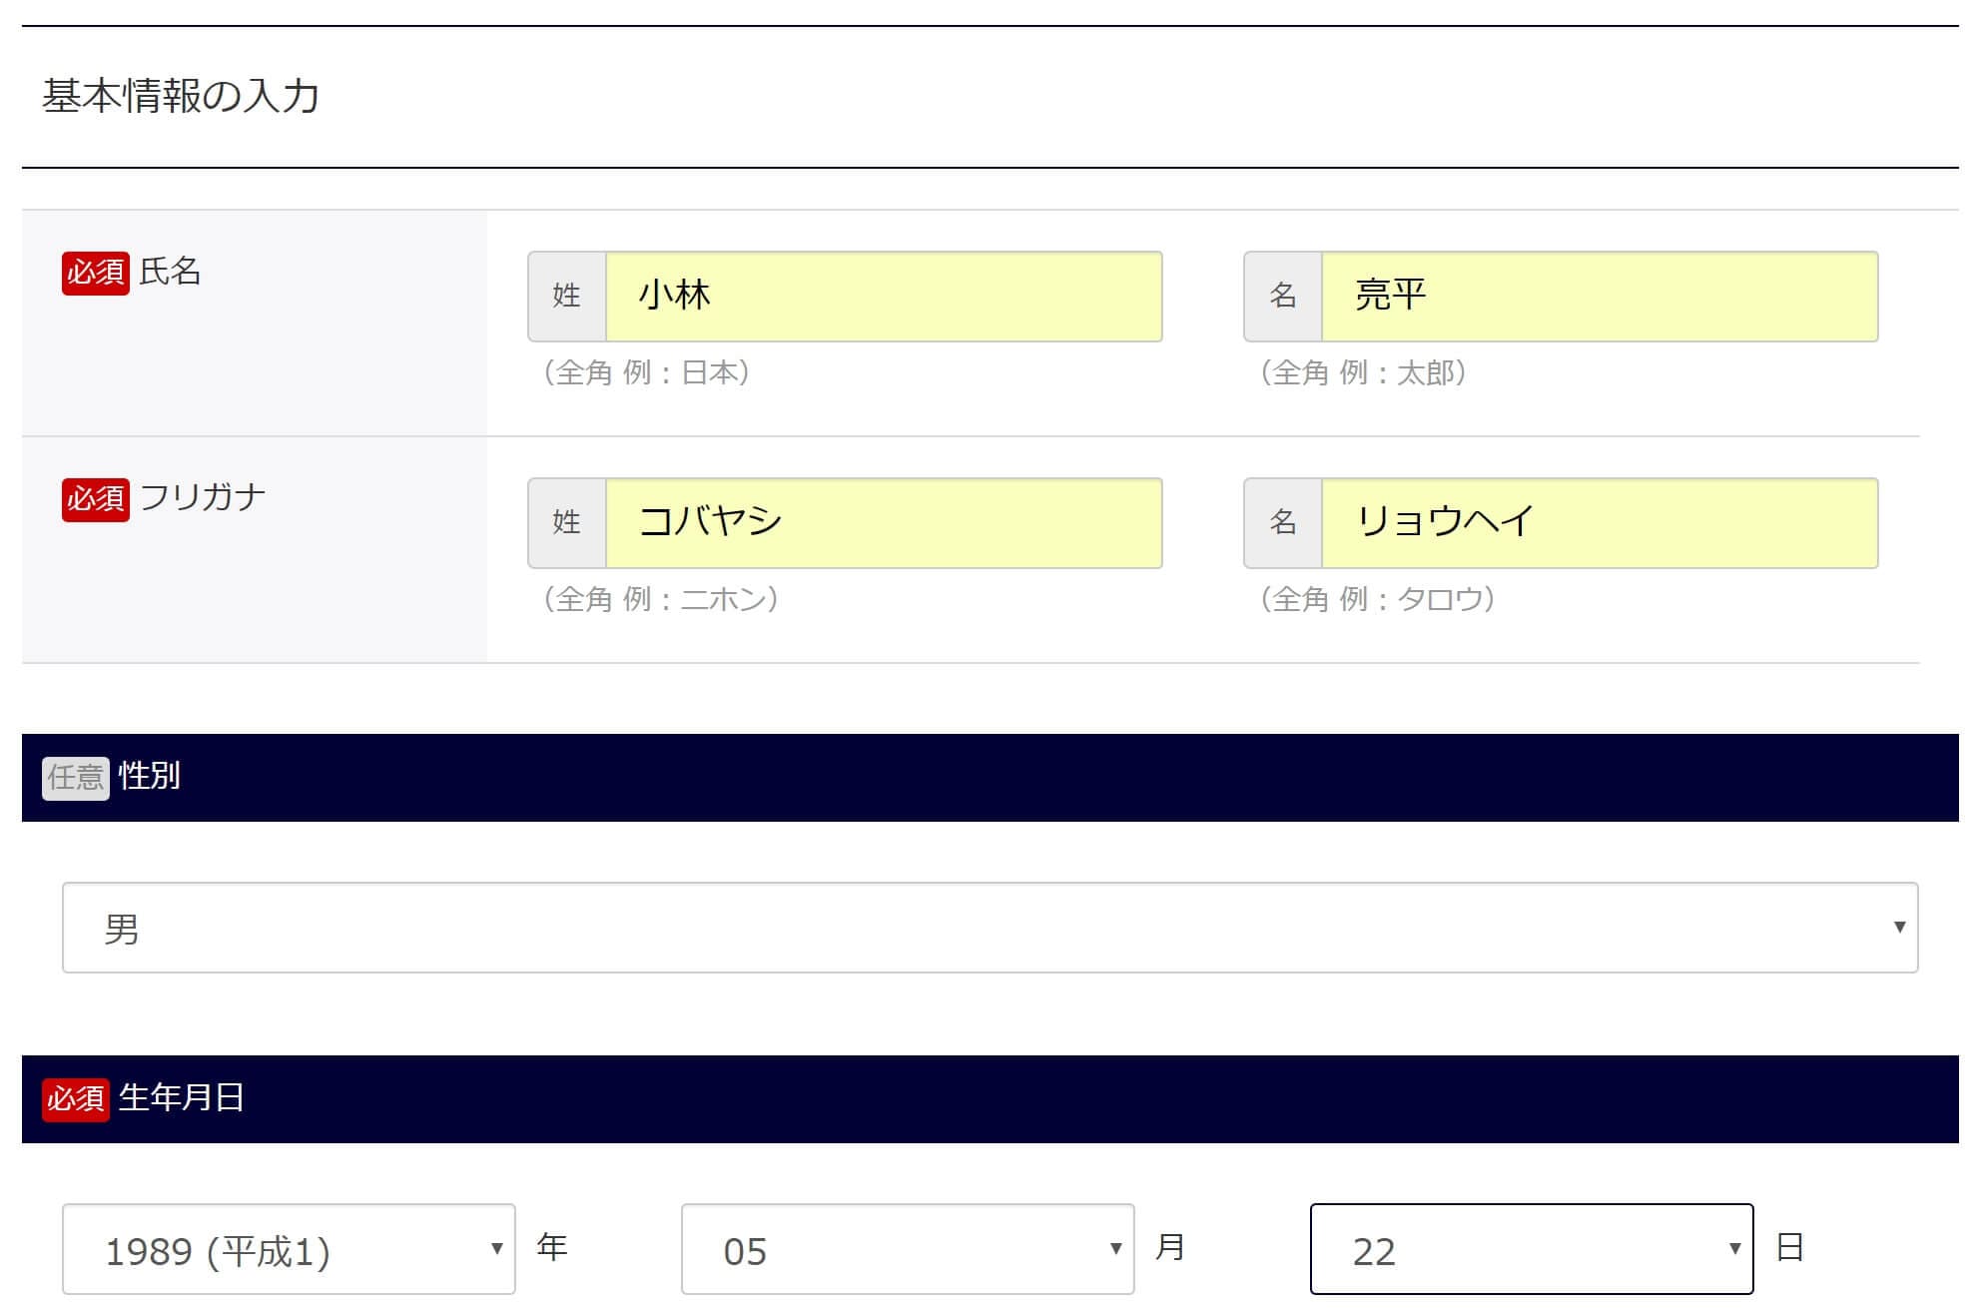This screenshot has height=1308, width=1979.
Task: Click the given name field containing 亮平
Action: tap(1600, 297)
